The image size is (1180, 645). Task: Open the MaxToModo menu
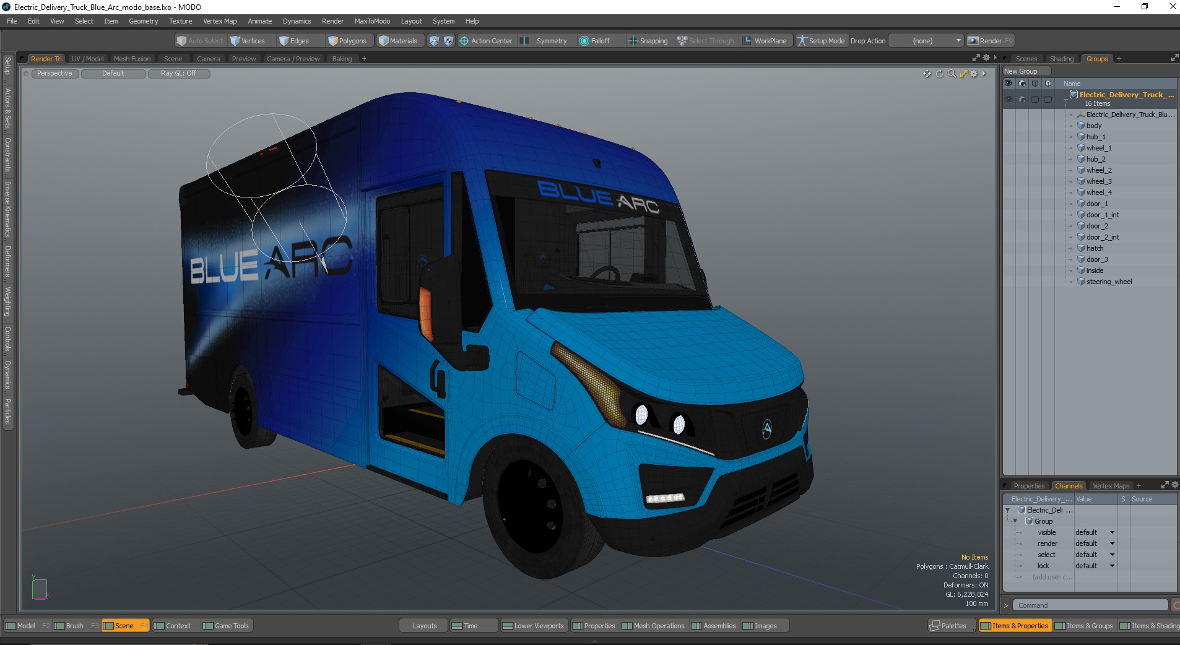tap(372, 21)
